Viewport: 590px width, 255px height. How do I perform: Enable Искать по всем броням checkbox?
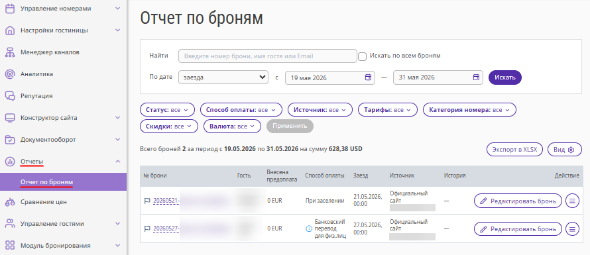pos(362,56)
